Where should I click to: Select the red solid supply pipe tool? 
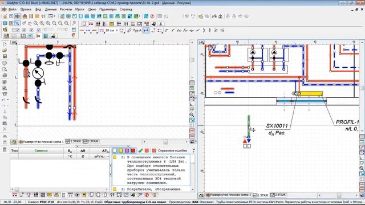click(82, 30)
